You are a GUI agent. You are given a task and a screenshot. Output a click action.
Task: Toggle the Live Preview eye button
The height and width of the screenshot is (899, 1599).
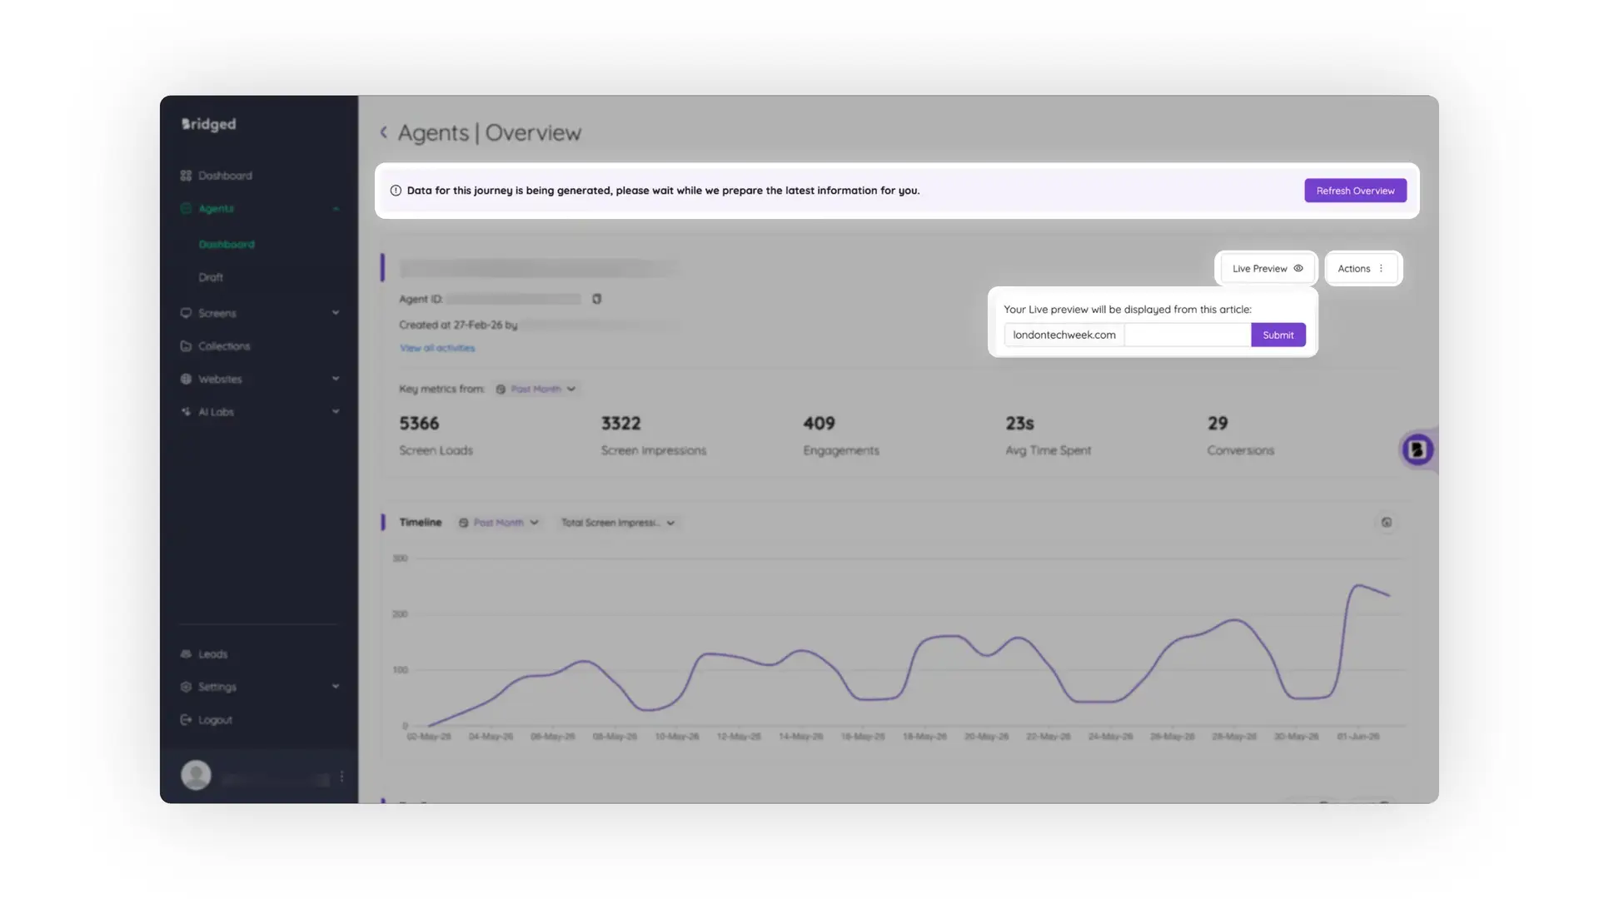coord(1267,269)
